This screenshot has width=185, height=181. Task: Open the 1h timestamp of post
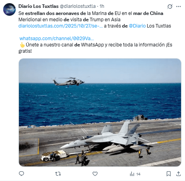102,6
